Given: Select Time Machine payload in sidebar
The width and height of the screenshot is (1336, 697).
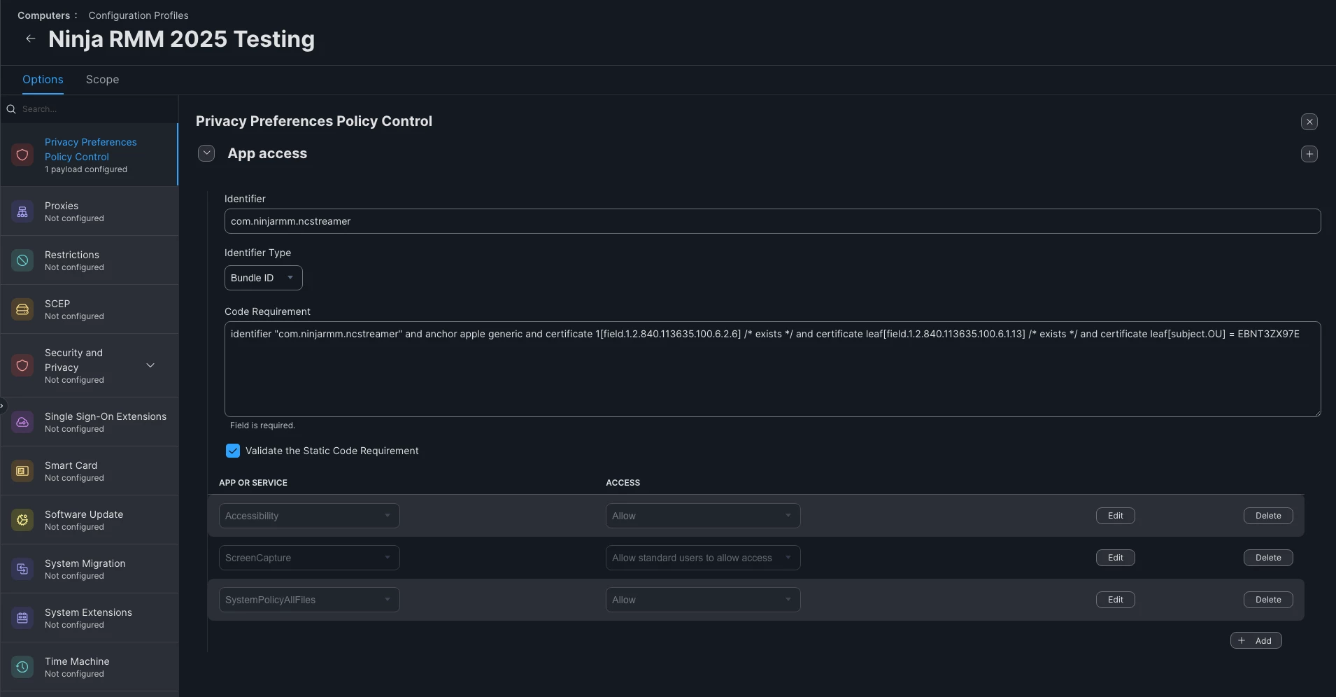Looking at the screenshot, I should point(90,667).
